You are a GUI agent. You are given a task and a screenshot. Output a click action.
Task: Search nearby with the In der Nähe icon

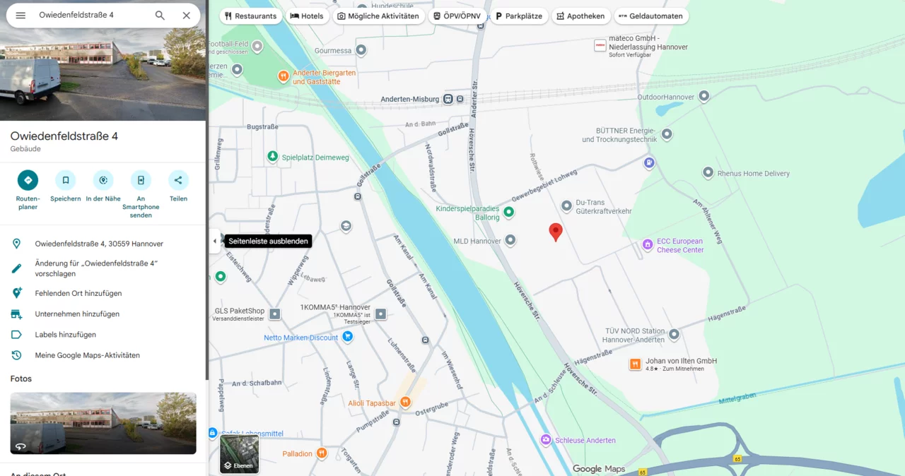(103, 186)
